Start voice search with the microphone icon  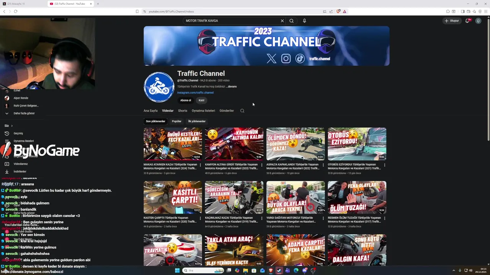pos(304,21)
